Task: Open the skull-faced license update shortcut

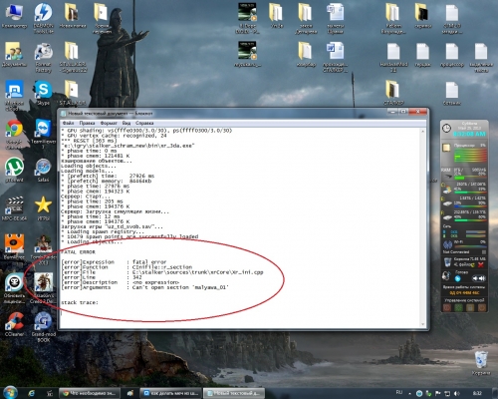Action: coord(14,288)
